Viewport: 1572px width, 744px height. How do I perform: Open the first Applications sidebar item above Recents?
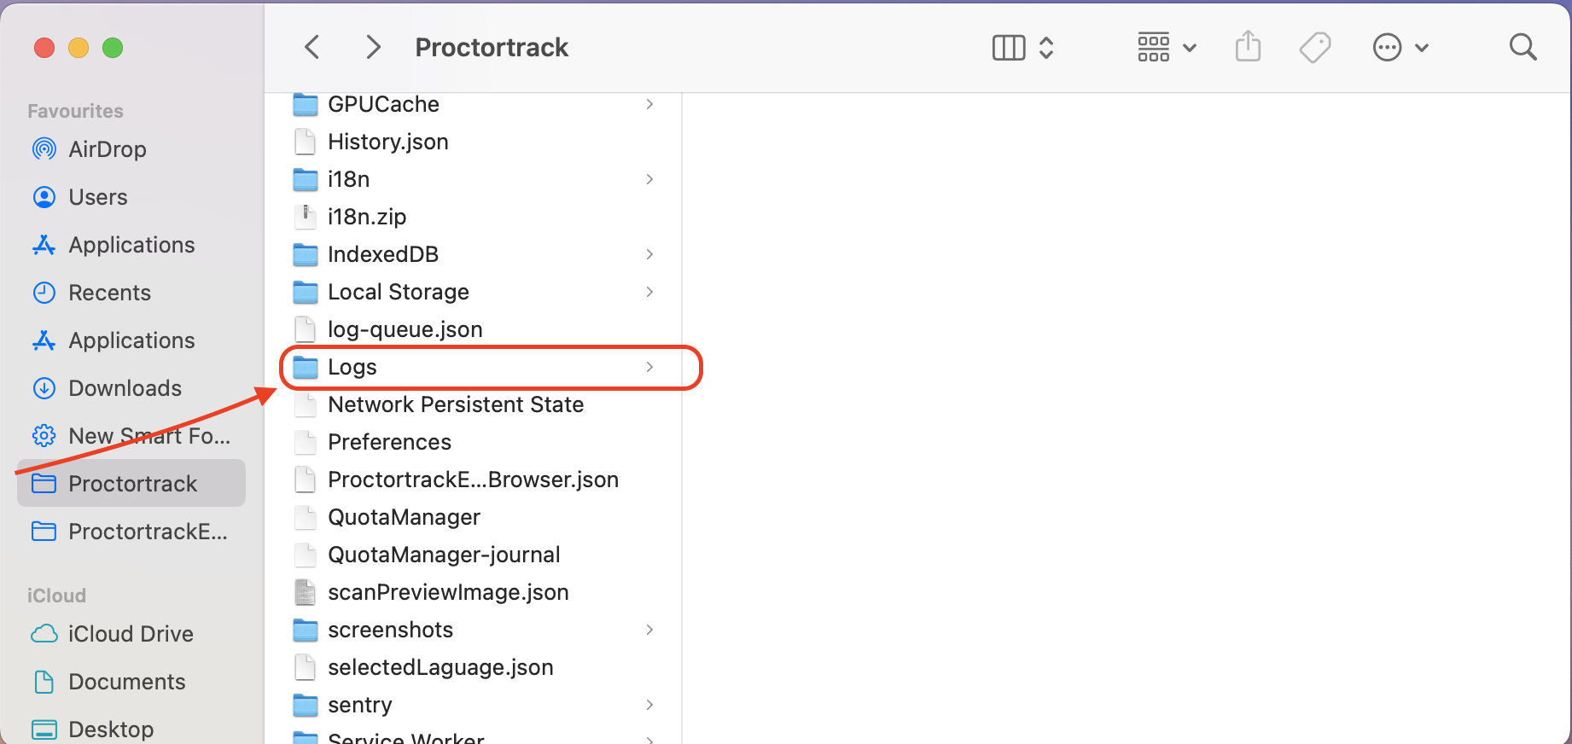coord(131,245)
